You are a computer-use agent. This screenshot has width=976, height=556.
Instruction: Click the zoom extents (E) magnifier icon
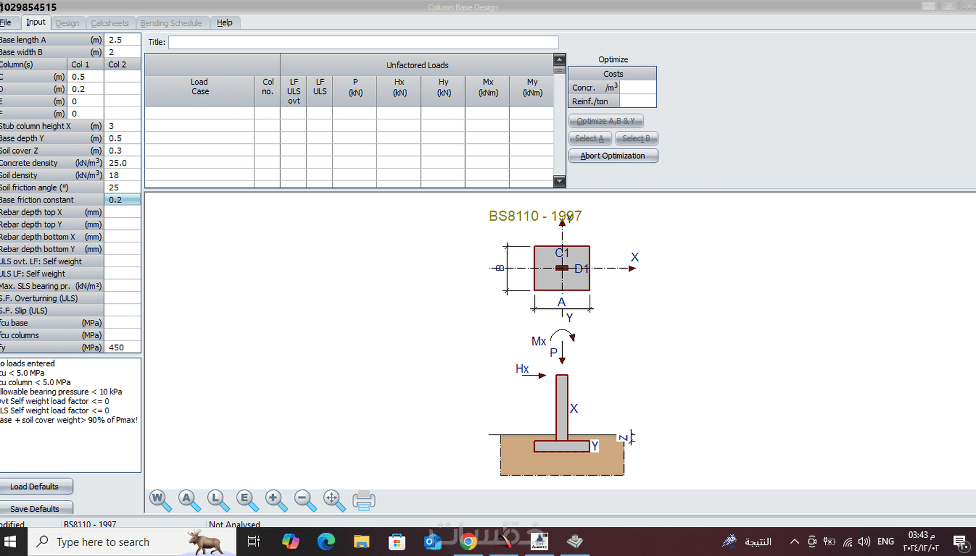(247, 500)
